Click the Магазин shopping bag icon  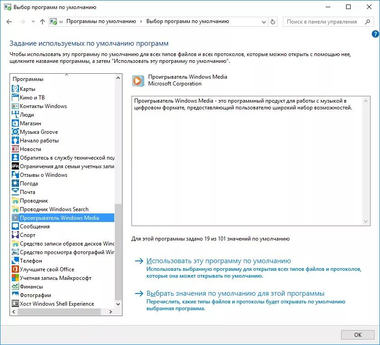(15, 123)
